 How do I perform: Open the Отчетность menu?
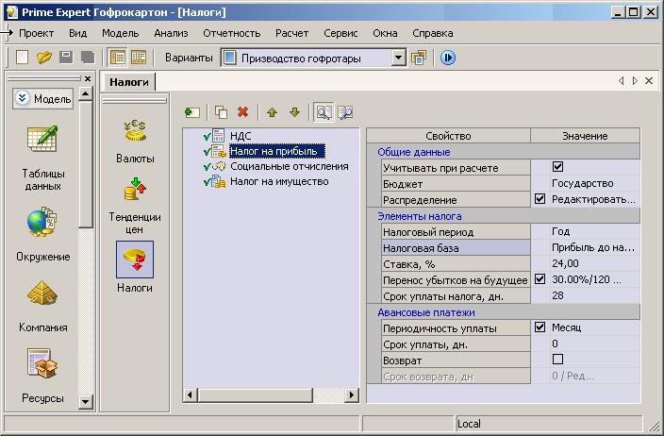click(x=232, y=33)
